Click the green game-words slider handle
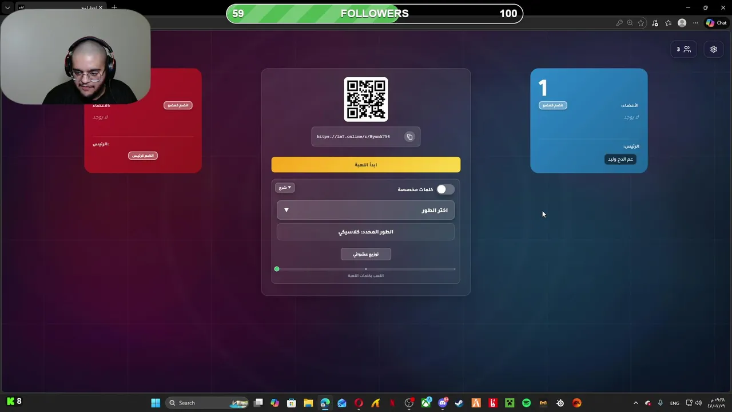 277,269
